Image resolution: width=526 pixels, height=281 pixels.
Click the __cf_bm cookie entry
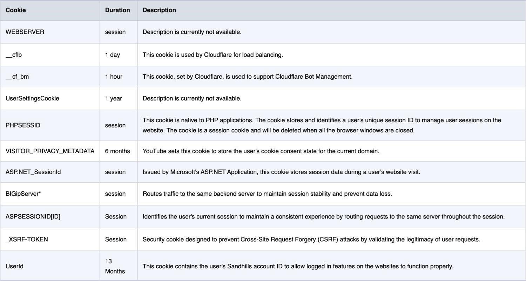coord(17,77)
